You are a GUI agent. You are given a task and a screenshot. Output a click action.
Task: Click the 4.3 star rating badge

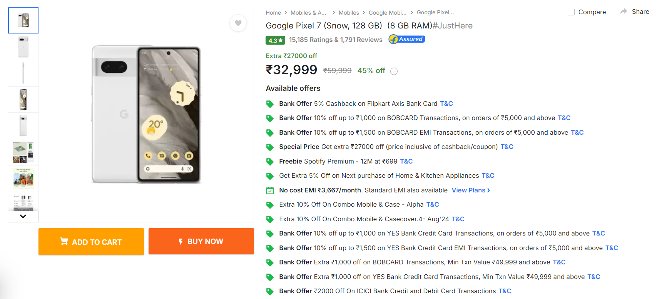tap(275, 40)
